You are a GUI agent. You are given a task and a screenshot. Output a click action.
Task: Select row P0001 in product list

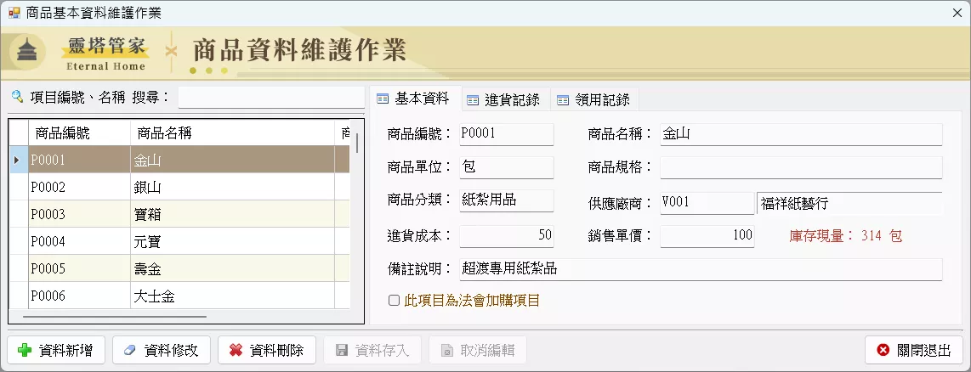[x=179, y=160]
